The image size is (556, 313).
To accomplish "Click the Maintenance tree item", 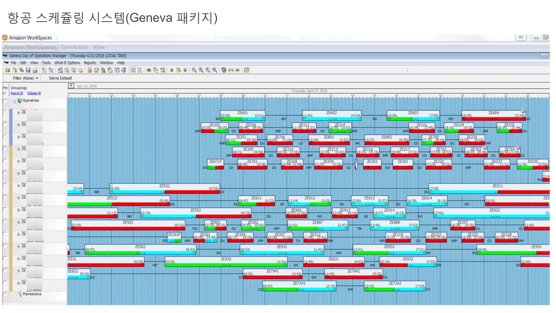I will coord(32,294).
